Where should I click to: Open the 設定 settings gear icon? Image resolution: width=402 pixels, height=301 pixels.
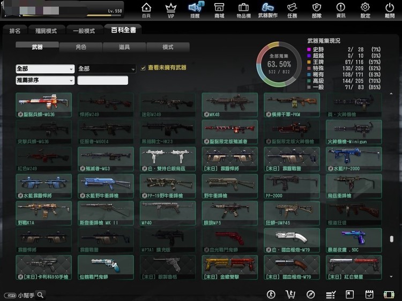[365, 10]
